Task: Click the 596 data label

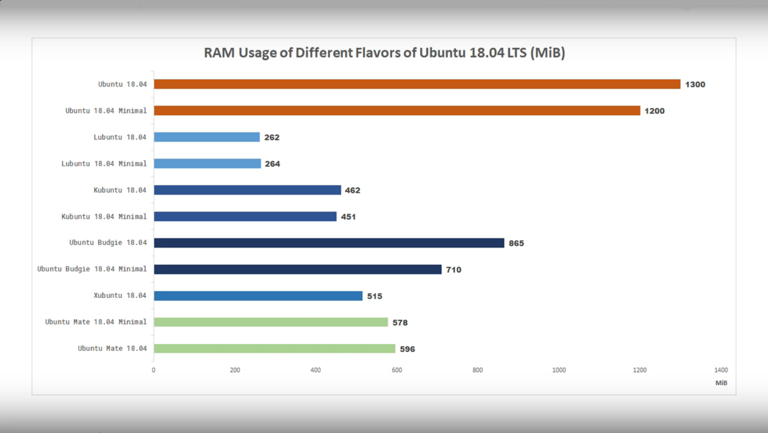Action: coord(407,349)
